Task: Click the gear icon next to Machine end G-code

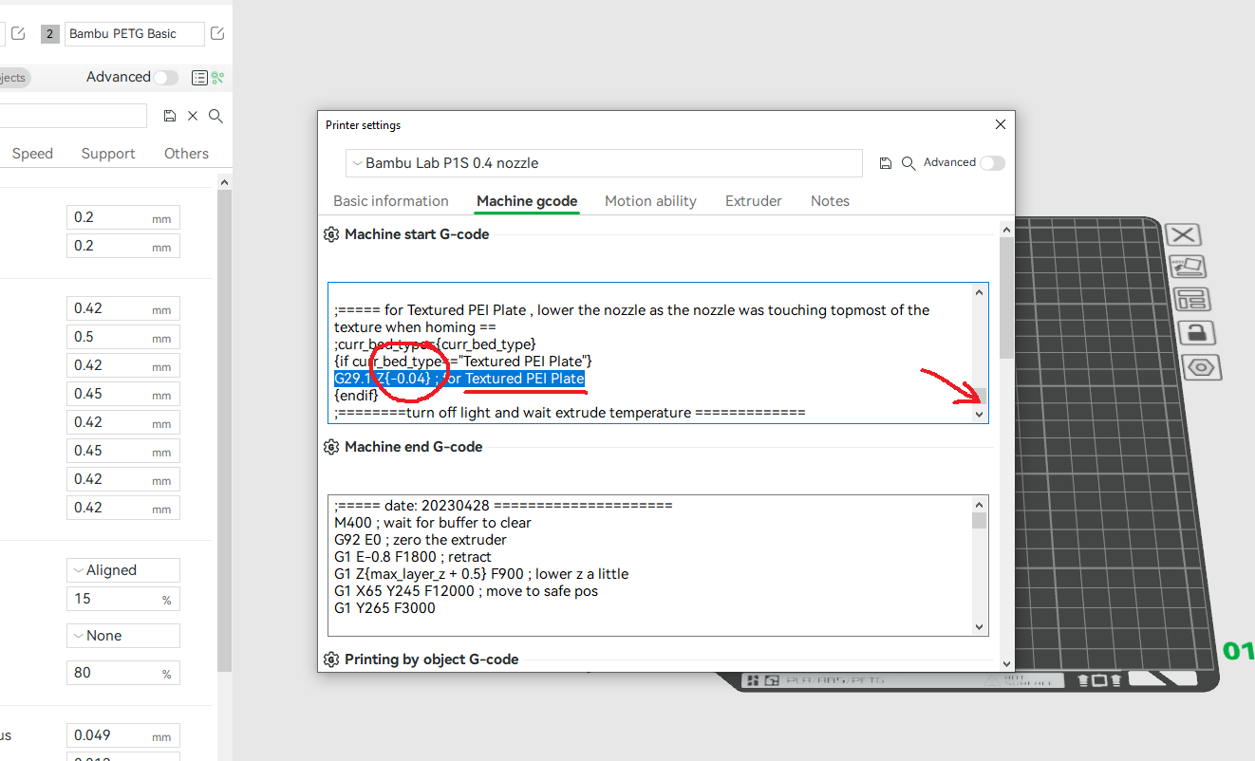Action: pyautogui.click(x=331, y=447)
